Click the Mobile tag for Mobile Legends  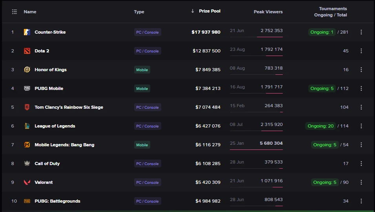(142, 145)
